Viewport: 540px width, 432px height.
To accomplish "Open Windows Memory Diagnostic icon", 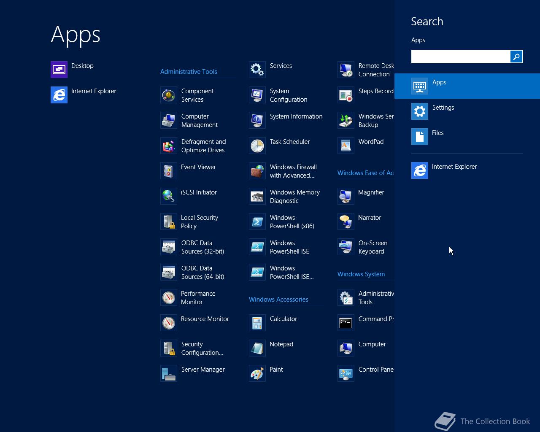I will click(257, 196).
